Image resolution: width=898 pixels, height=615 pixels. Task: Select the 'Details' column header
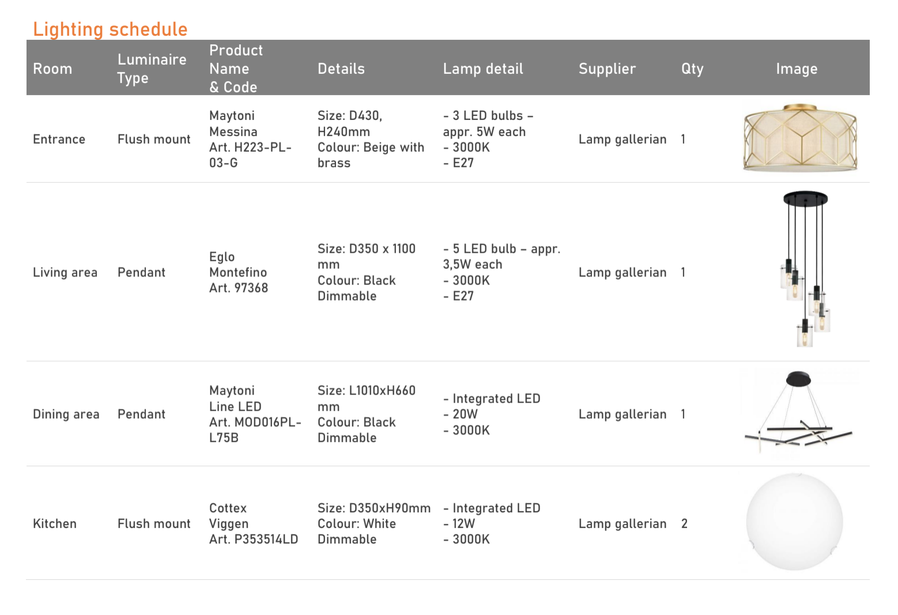(x=341, y=69)
